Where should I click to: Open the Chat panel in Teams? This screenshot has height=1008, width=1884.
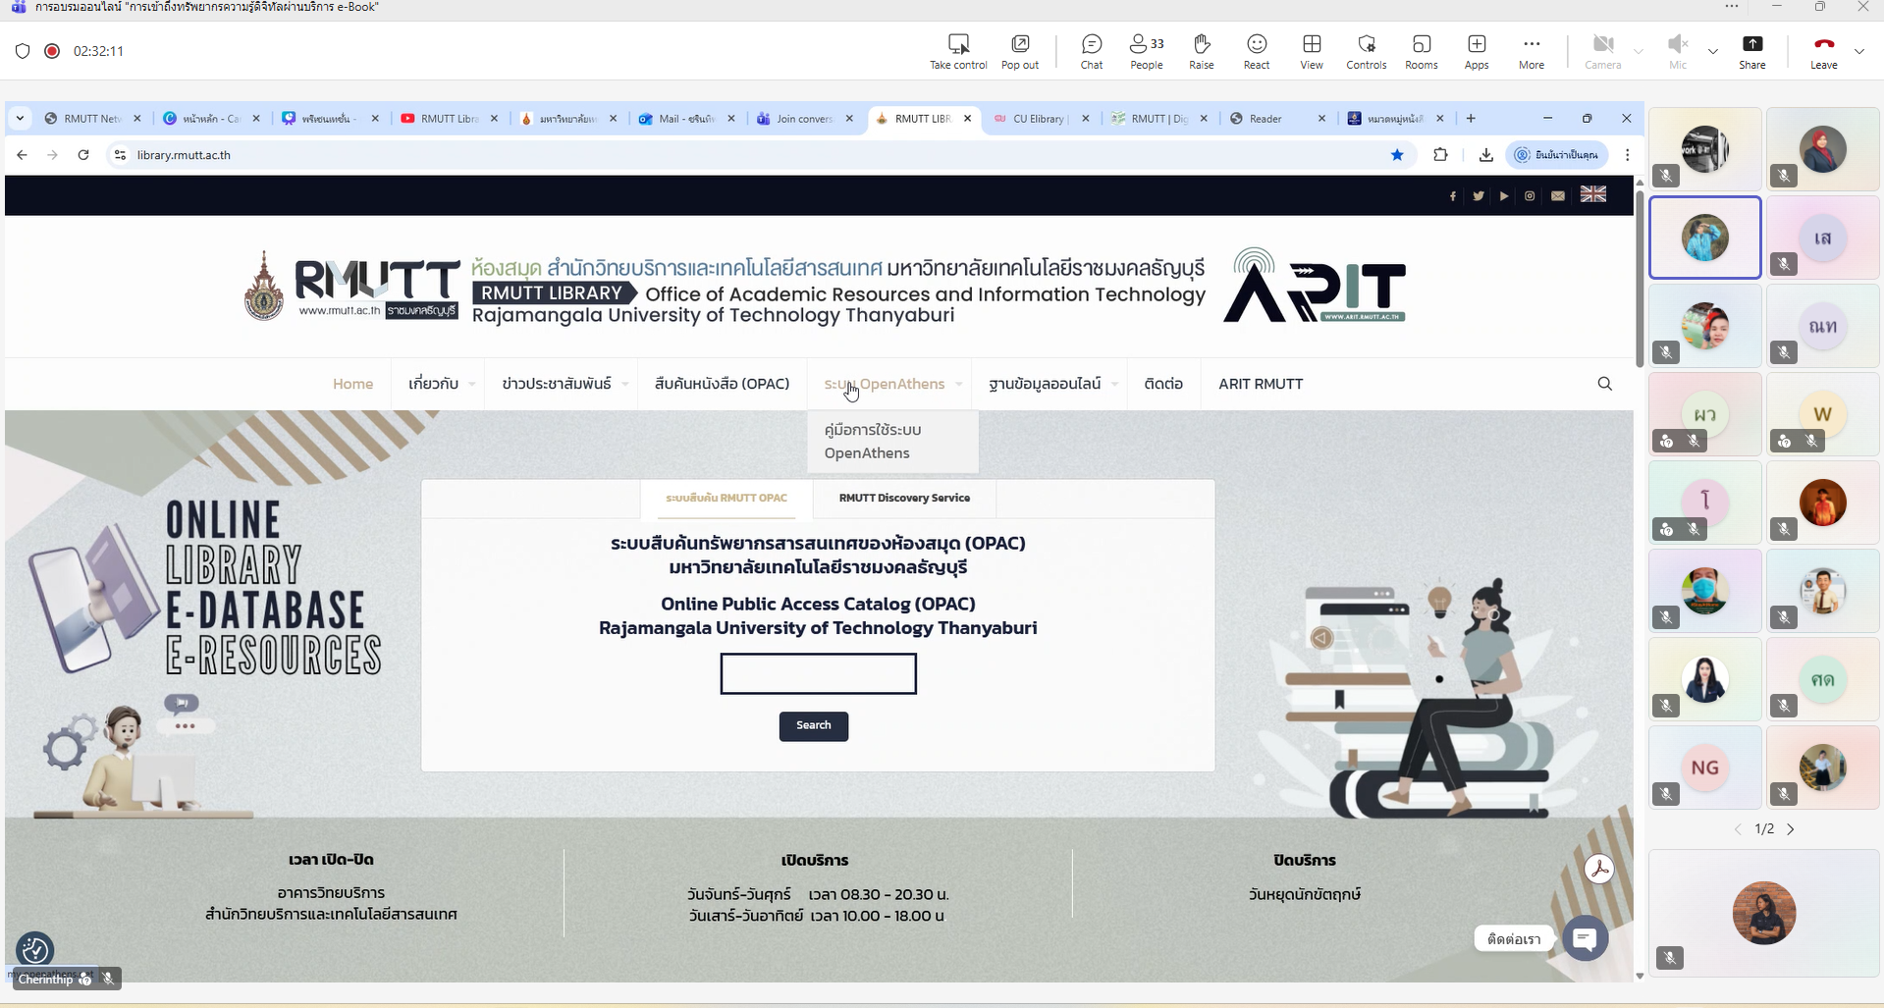point(1091,51)
